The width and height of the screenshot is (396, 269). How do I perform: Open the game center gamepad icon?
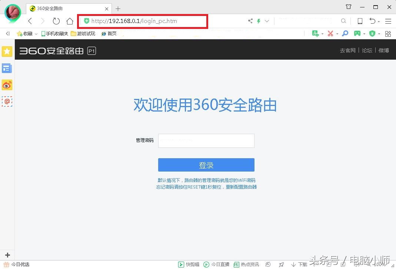(x=357, y=33)
